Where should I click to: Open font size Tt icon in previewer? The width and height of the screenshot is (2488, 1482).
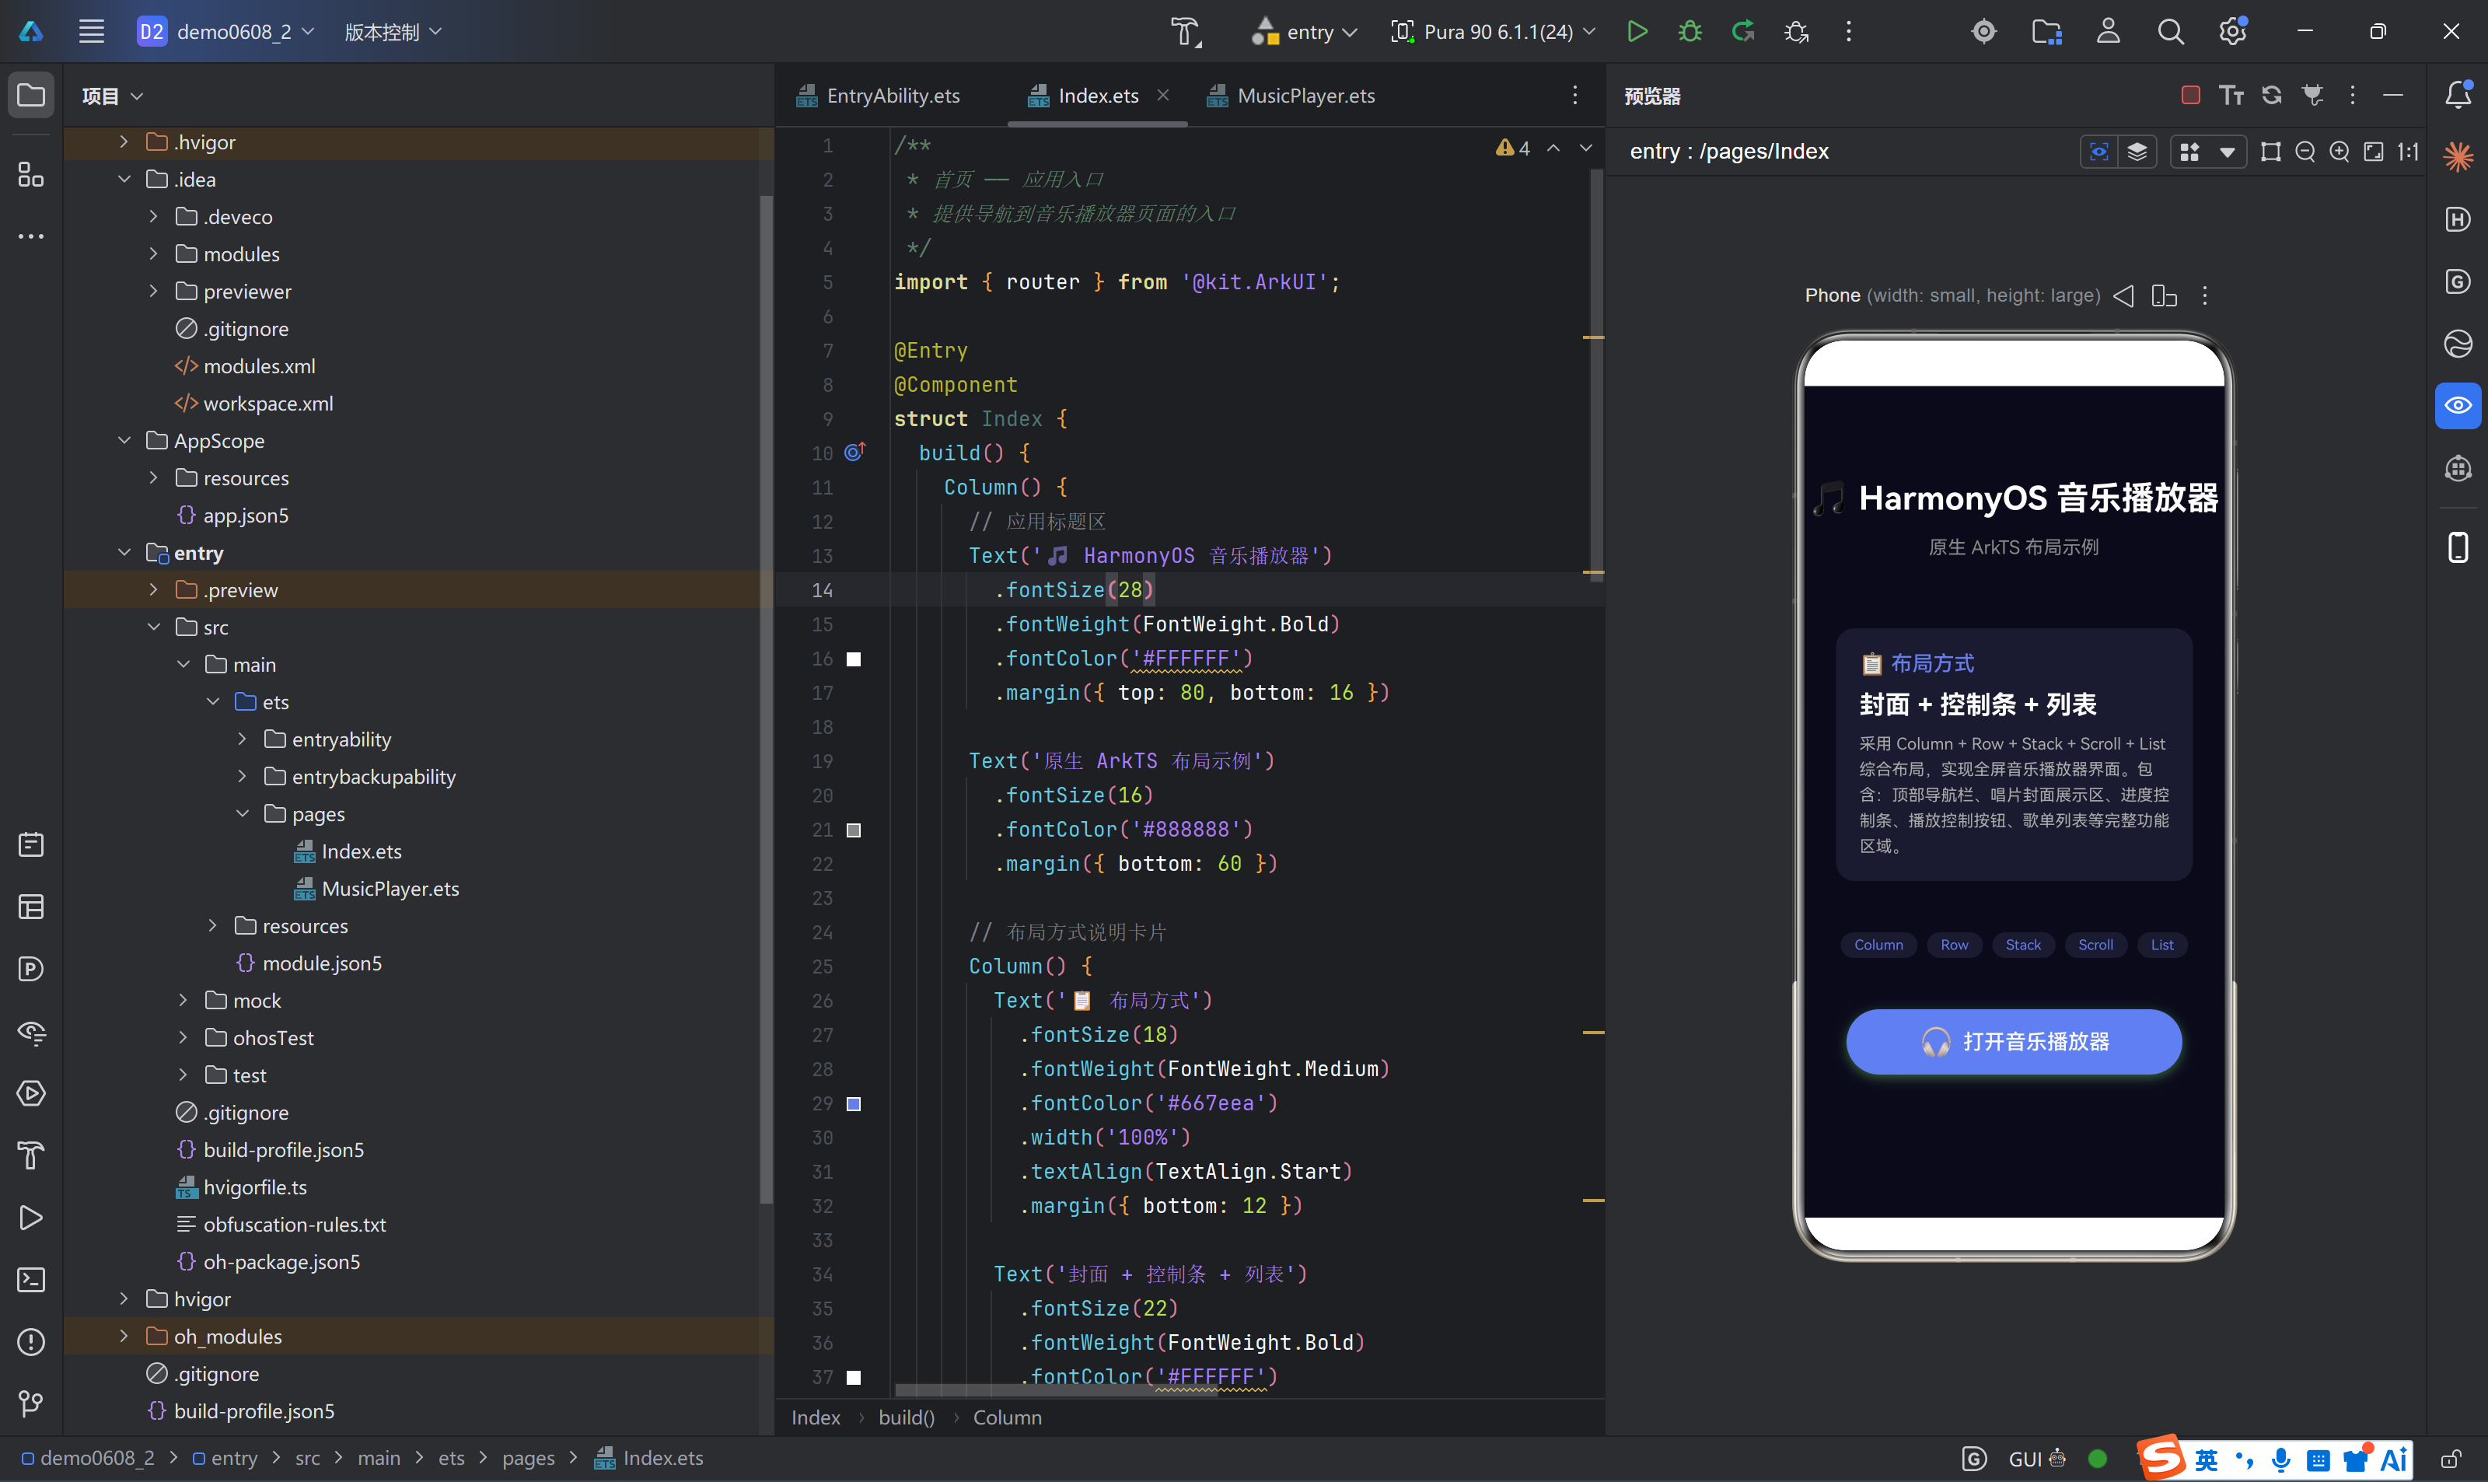click(x=2231, y=96)
